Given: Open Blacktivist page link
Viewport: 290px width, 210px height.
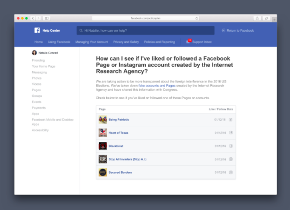Looking at the screenshot, I should 116,146.
